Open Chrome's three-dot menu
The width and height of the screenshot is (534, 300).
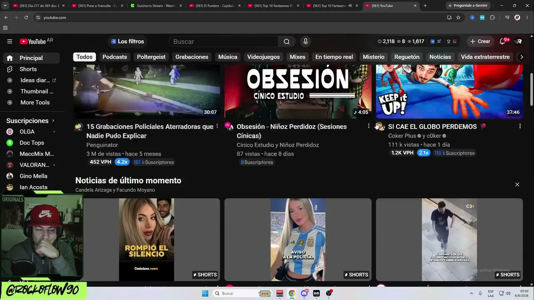click(x=527, y=17)
